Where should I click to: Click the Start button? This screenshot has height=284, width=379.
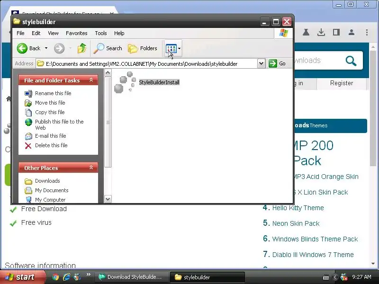click(x=22, y=277)
